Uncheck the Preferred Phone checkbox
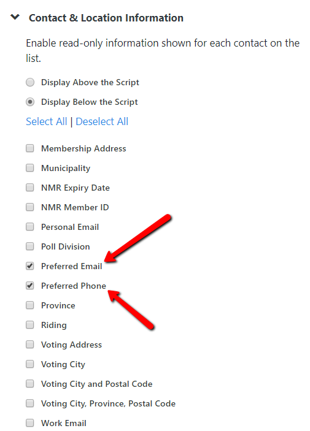310x431 pixels. point(29,286)
